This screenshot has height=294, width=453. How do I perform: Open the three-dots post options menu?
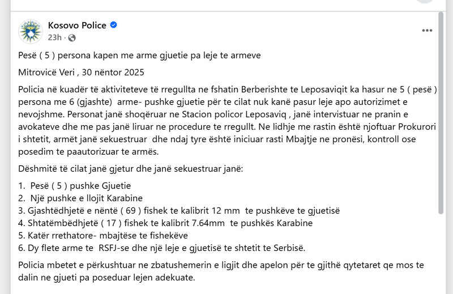(x=427, y=31)
